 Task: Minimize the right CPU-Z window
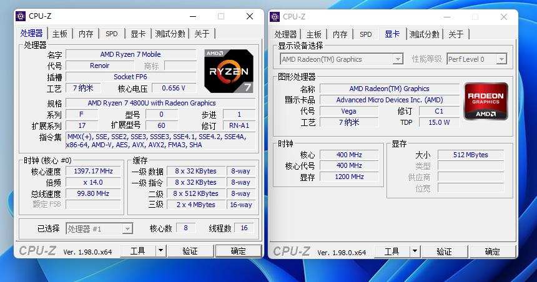pos(447,17)
